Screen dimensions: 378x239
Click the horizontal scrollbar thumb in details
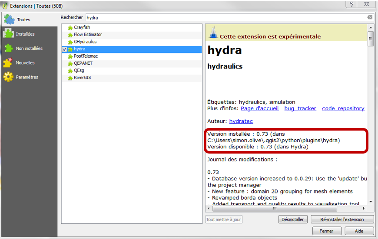275,209
